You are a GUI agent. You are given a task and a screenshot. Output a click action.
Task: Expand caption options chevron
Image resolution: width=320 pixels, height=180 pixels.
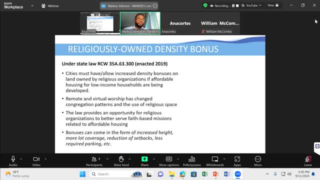tap(178, 159)
